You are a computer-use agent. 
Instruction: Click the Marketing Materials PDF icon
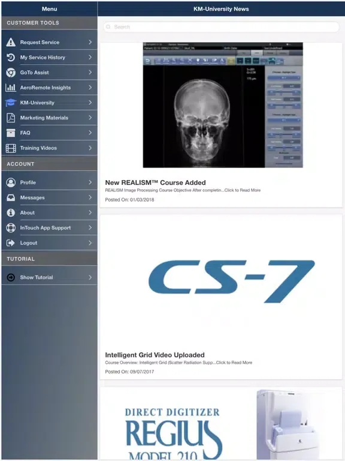pyautogui.click(x=11, y=118)
